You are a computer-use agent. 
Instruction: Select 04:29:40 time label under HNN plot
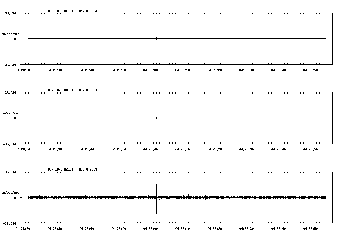point(278,149)
